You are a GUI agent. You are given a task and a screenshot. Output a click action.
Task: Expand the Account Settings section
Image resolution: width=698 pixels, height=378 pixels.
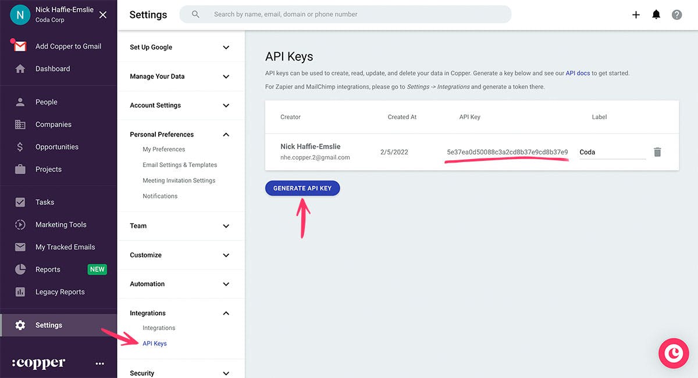(x=181, y=105)
